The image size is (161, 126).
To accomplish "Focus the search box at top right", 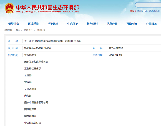I will [x=148, y=5].
